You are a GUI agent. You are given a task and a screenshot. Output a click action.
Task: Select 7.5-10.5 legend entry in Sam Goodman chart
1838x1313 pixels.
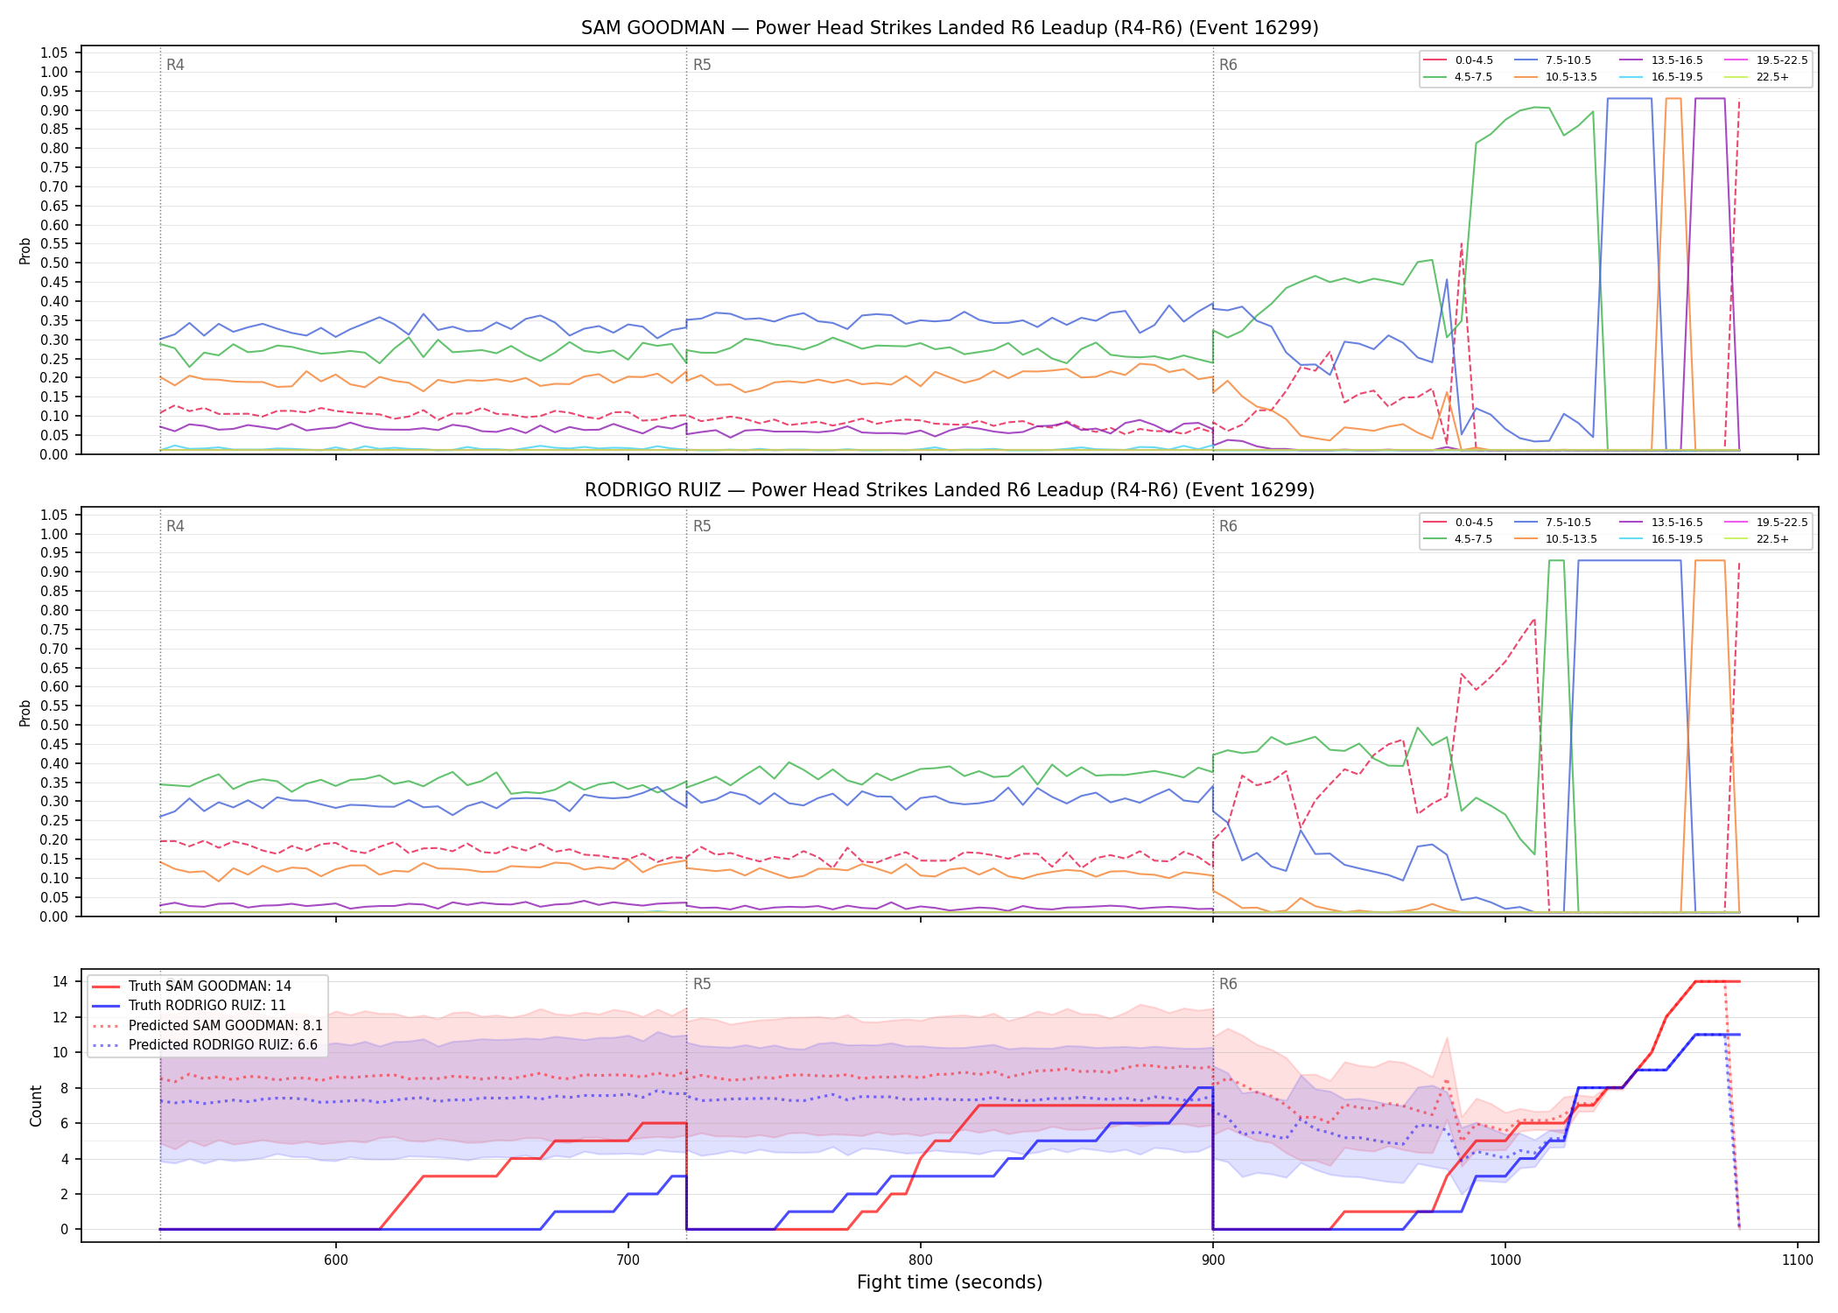(1553, 60)
